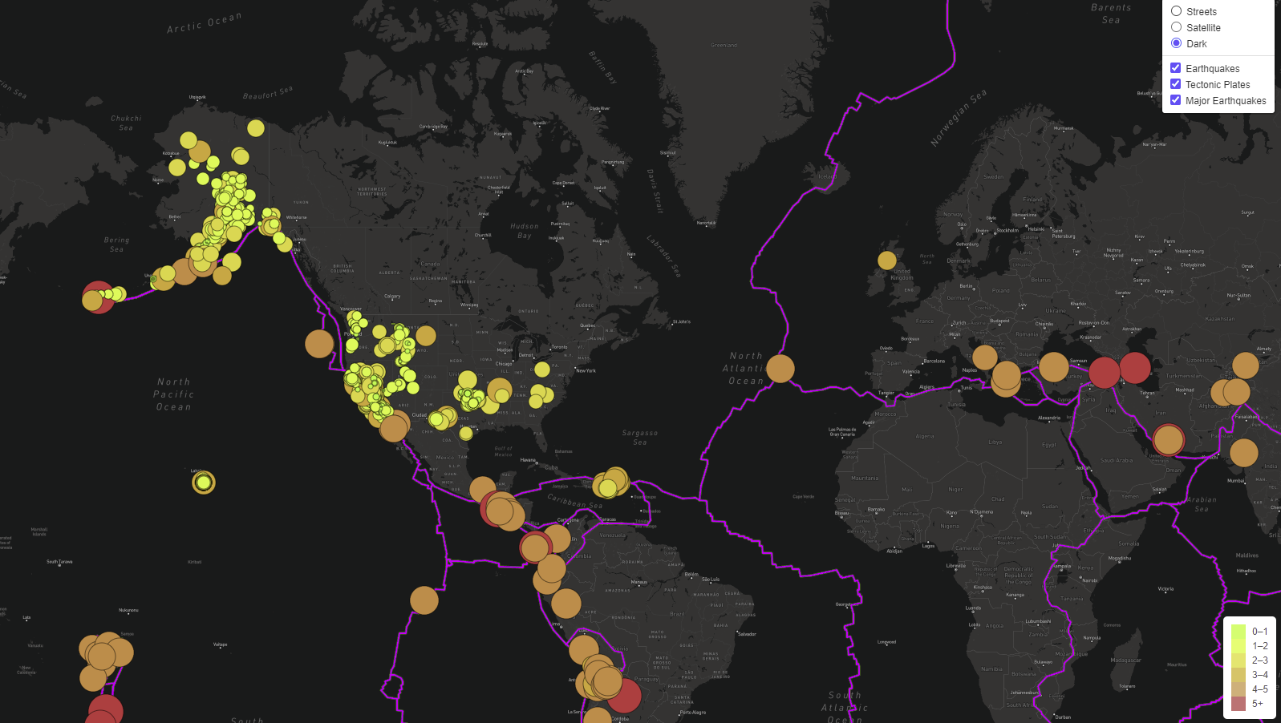1281x723 pixels.
Task: Open red-ringed marker near Gulf of Oman
Action: (1169, 440)
